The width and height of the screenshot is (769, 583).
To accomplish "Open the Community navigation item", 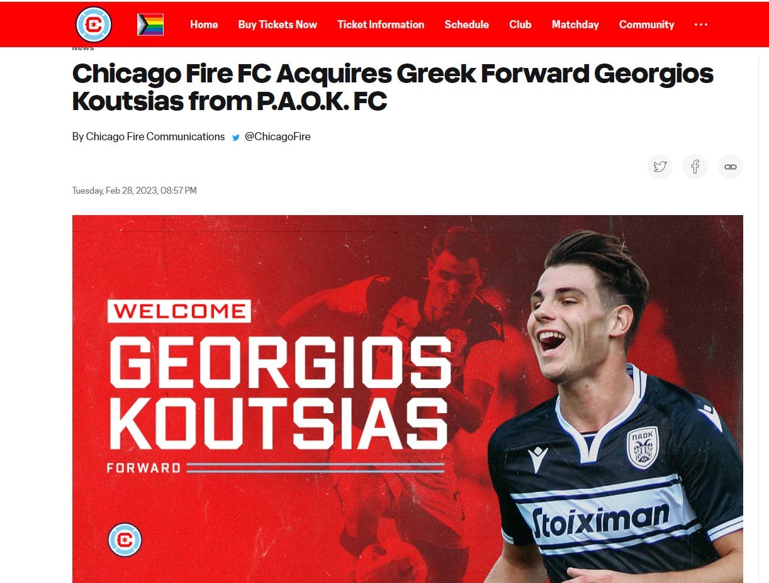I will [x=646, y=25].
